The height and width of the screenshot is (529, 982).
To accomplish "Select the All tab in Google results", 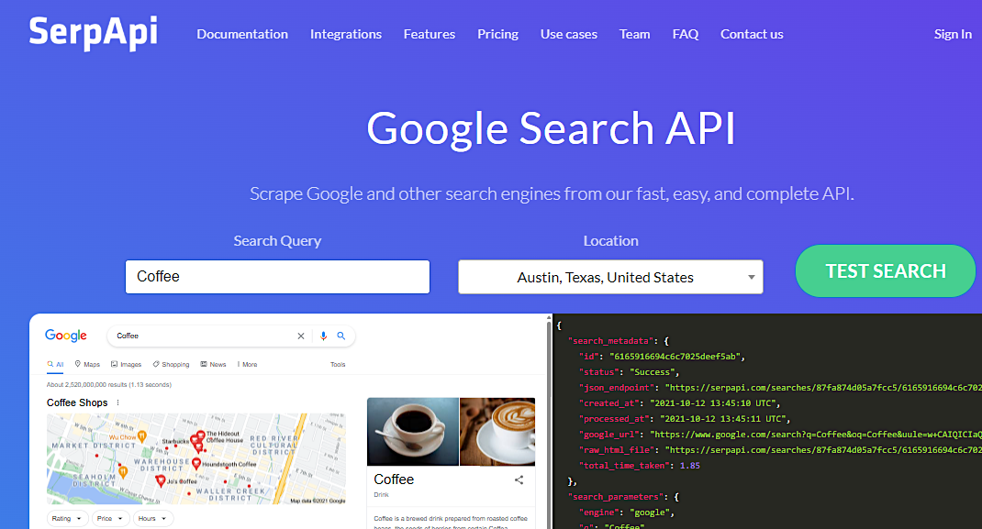I will pos(55,364).
